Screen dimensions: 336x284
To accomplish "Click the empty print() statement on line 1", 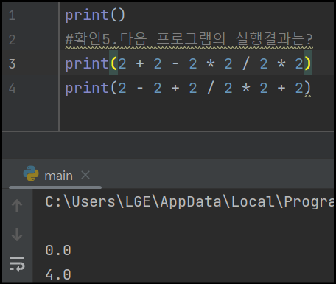I will (95, 15).
